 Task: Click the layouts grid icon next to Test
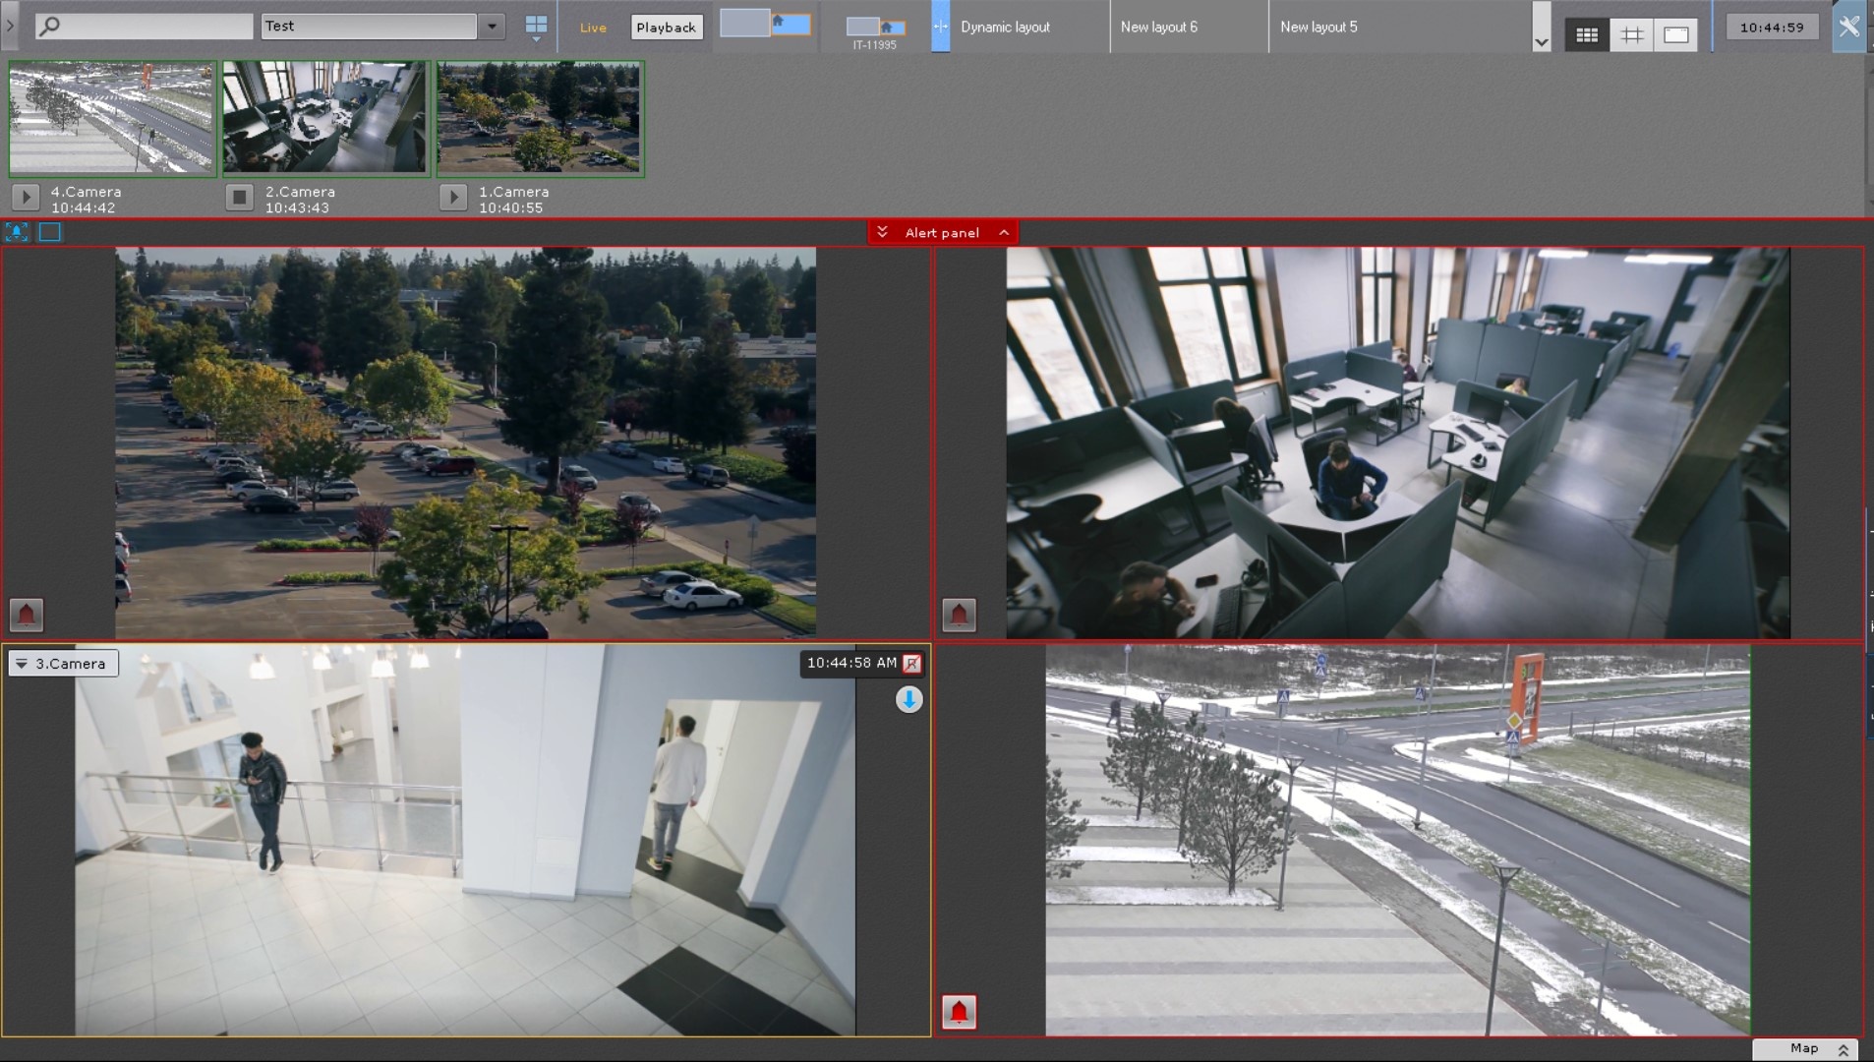tap(536, 26)
